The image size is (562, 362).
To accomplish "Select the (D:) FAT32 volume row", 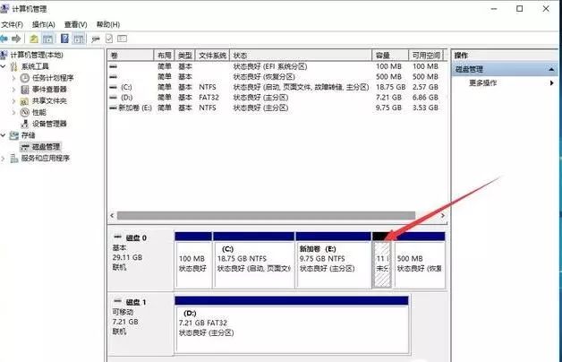I will [x=277, y=98].
